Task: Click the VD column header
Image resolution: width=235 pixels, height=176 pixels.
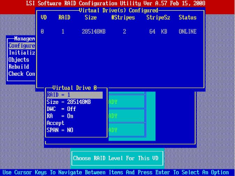Action: [44, 17]
